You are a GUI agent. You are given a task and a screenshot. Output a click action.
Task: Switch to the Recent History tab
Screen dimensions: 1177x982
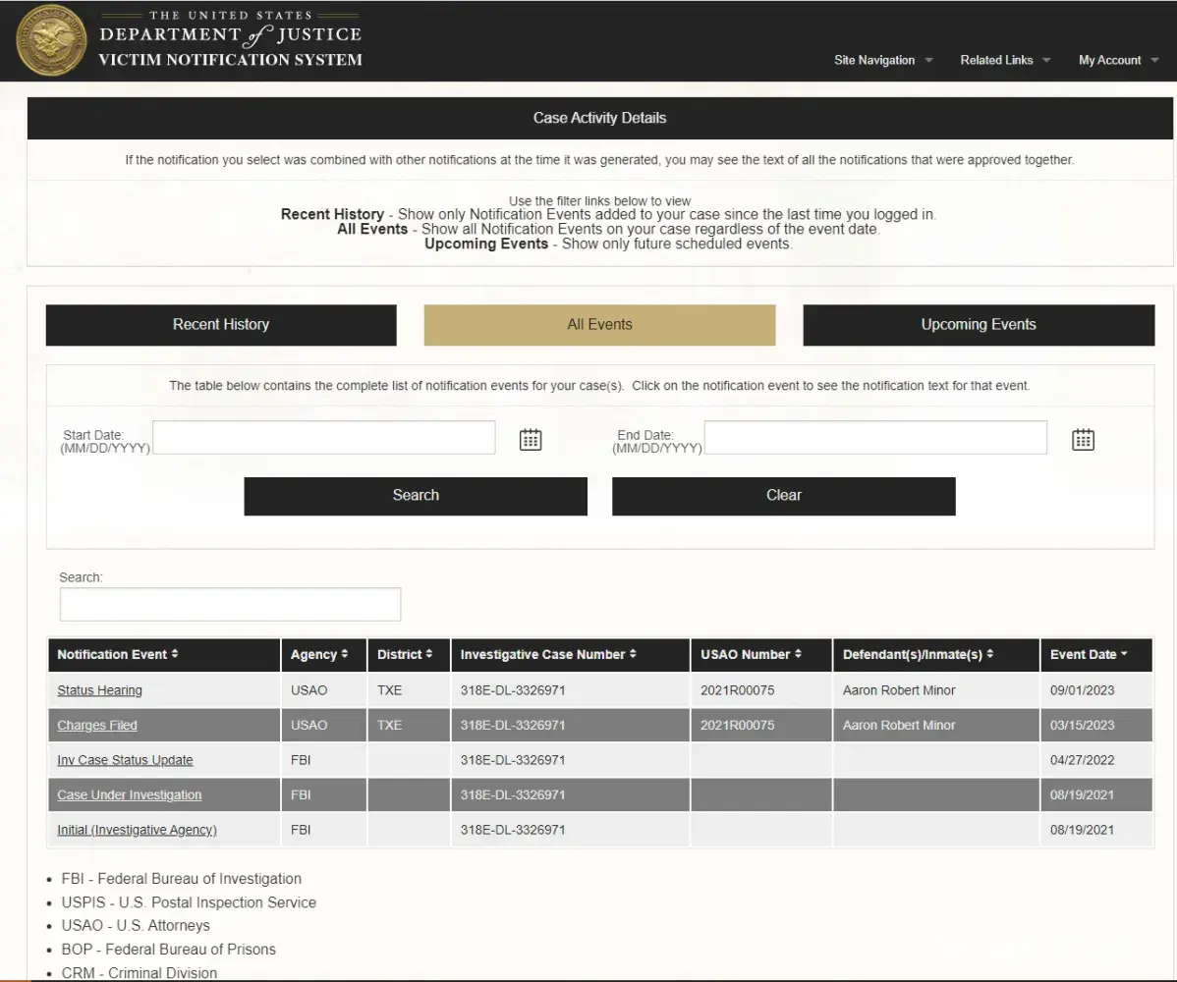221,325
